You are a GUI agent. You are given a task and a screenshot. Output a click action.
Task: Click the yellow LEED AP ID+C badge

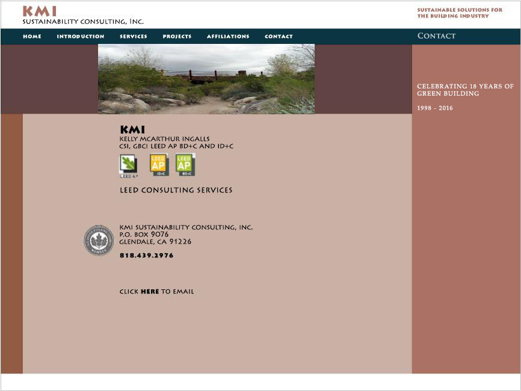click(x=159, y=165)
